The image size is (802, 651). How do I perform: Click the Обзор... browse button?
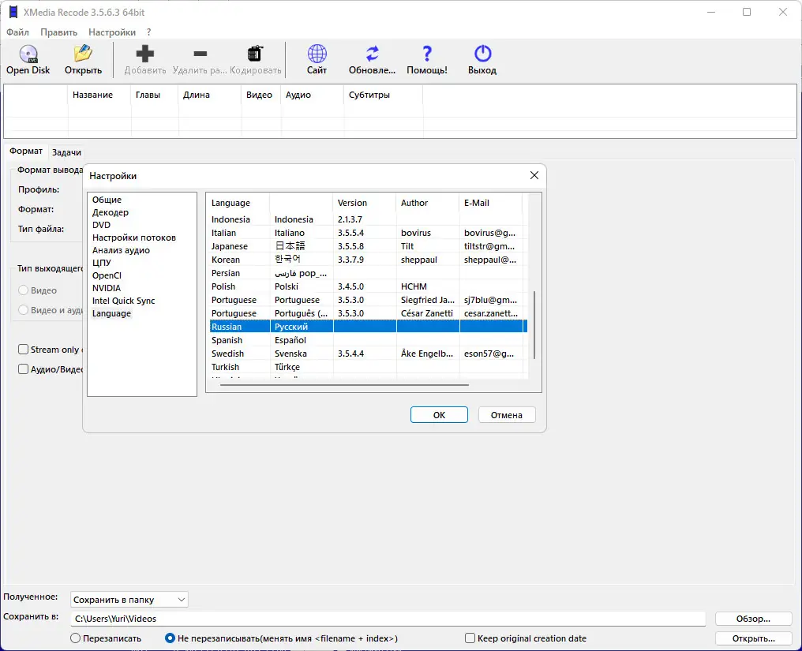pyautogui.click(x=753, y=619)
